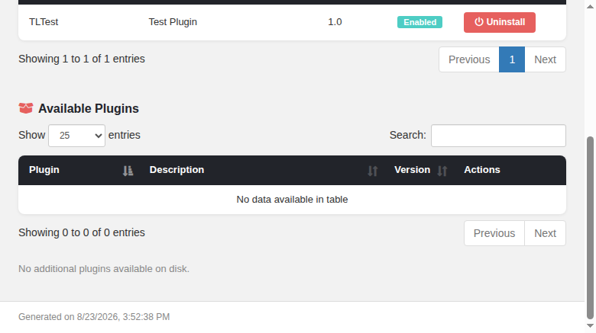Click the vertical scrollbar thumb
The height and width of the screenshot is (333, 596).
point(590,228)
